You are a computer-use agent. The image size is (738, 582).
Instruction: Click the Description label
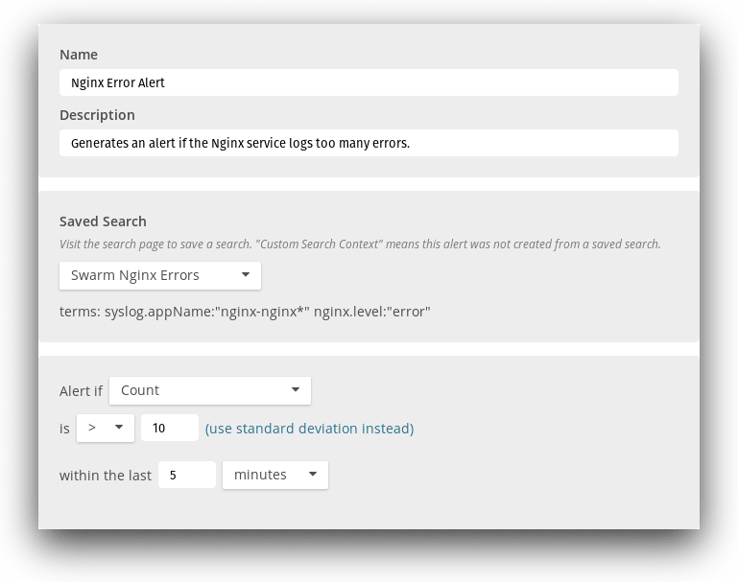[97, 115]
